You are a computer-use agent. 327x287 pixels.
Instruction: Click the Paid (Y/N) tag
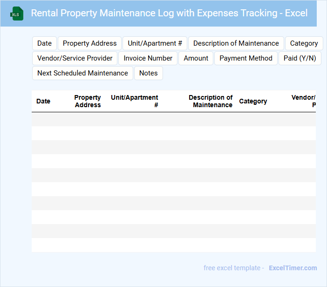[300, 58]
